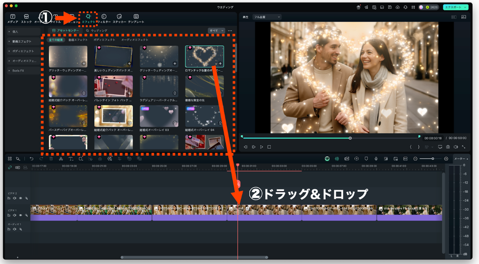Open the メディア tab

click(13, 19)
